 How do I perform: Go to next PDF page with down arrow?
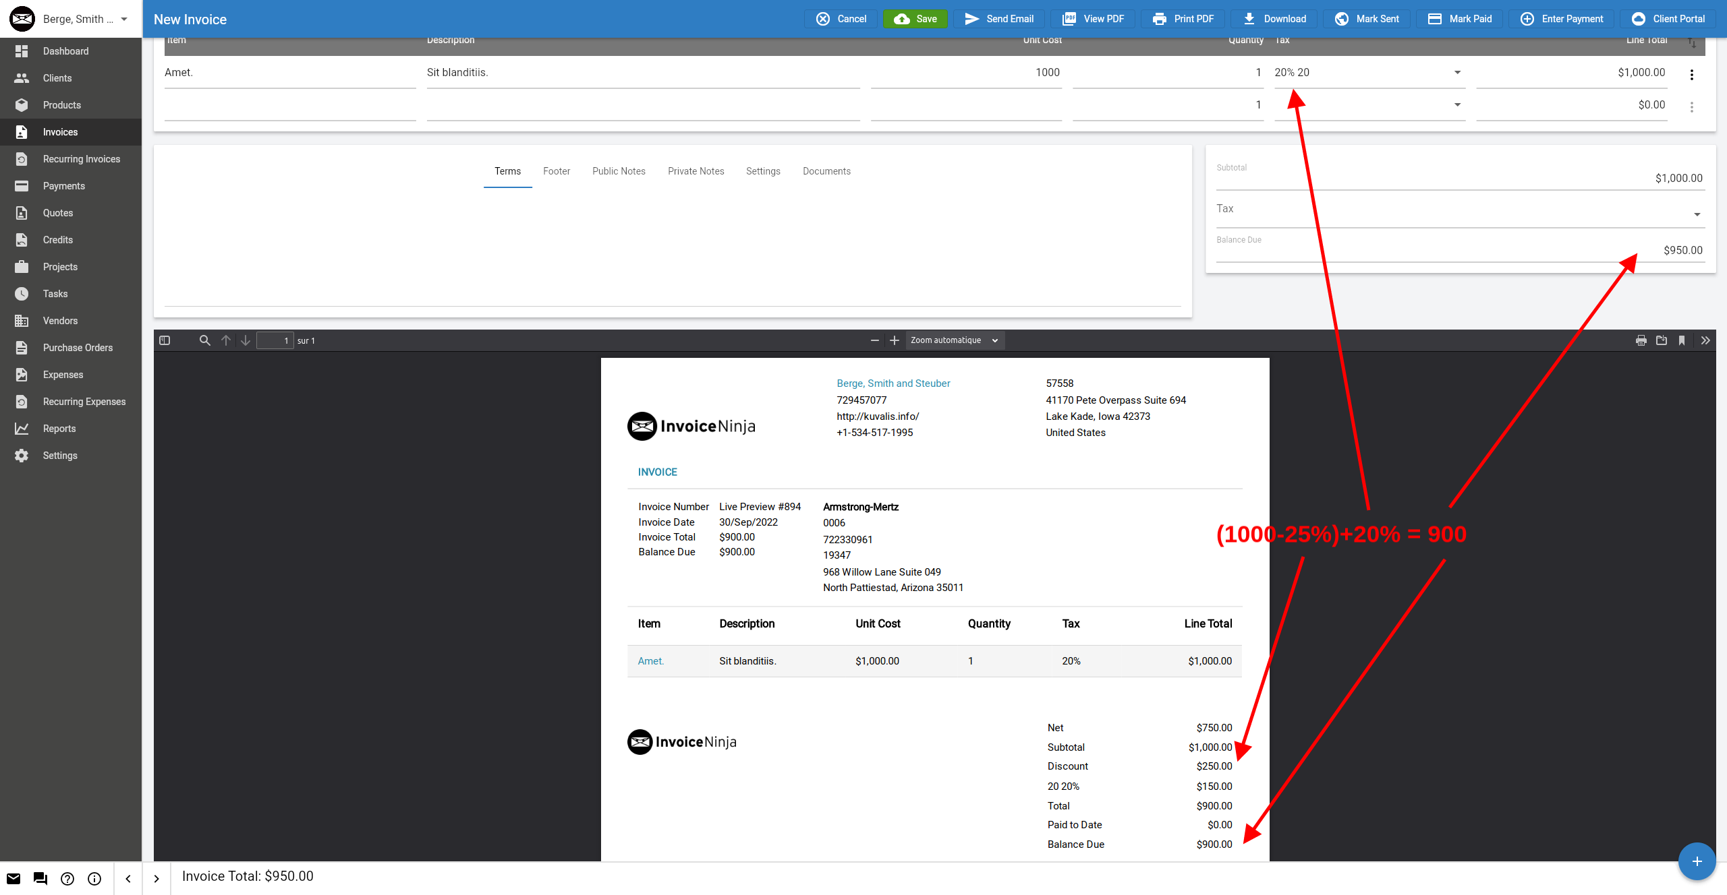[x=246, y=340]
